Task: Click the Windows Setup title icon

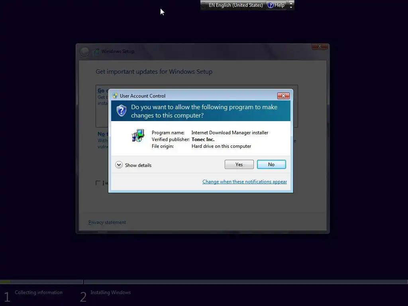Action: [x=96, y=51]
